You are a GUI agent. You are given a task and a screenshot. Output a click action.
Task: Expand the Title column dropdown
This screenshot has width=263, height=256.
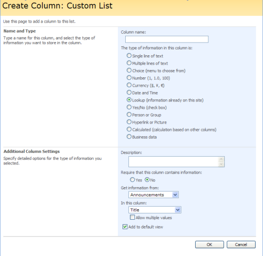[x=155, y=210]
